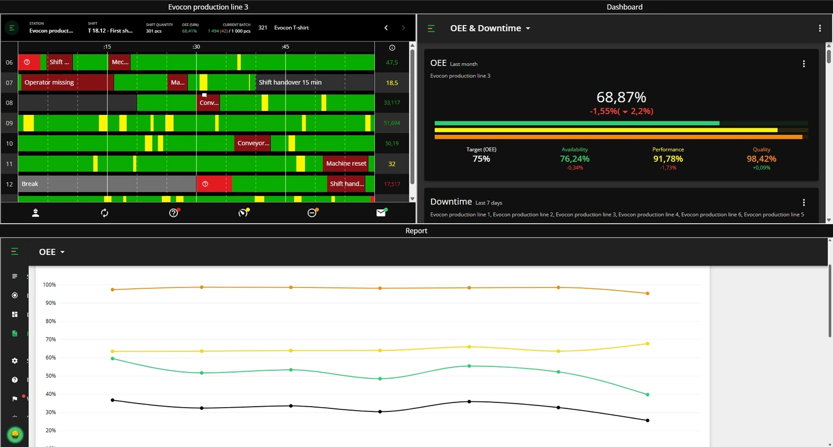
Task: Open uncommented stops via the question mark icon
Action: coord(174,213)
